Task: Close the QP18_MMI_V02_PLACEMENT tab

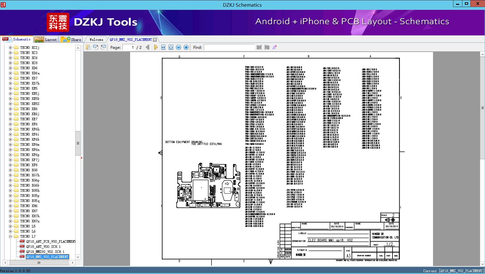Action: pos(155,40)
